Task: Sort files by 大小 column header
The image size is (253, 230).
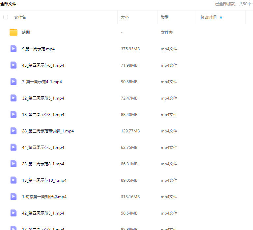Action: click(125, 17)
